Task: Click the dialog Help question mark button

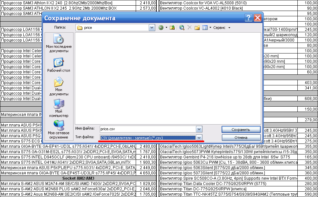Action: [x=248, y=18]
